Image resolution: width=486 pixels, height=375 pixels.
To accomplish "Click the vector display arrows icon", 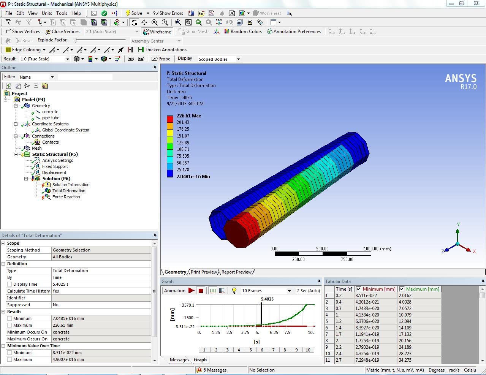I will pos(117,59).
